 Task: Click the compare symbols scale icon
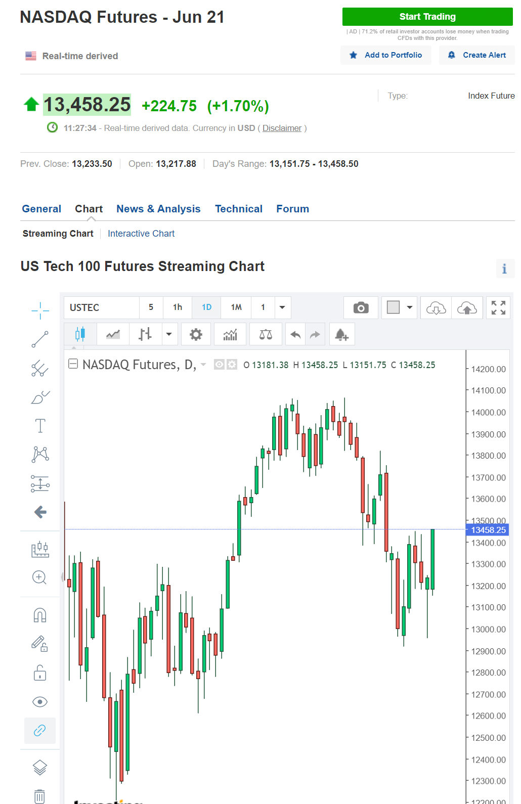(266, 334)
